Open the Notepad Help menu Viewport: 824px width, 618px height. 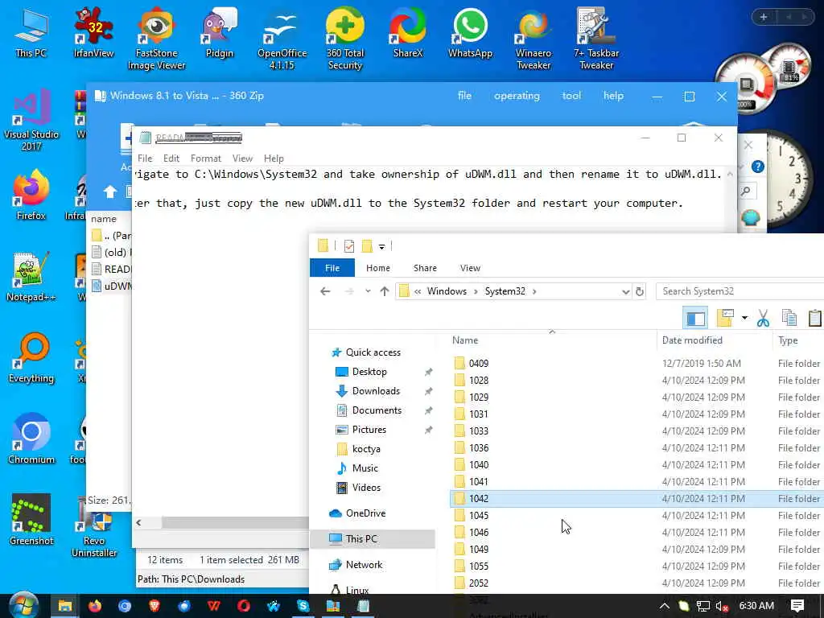tap(274, 159)
